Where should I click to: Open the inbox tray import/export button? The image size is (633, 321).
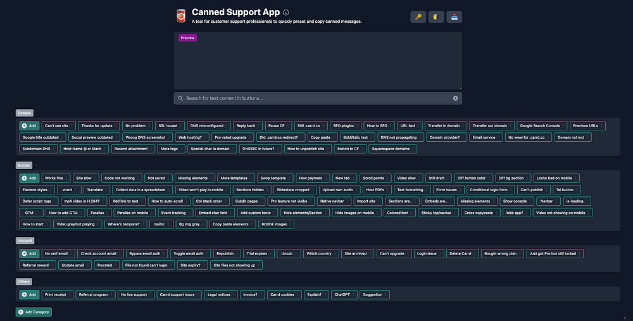pos(454,17)
